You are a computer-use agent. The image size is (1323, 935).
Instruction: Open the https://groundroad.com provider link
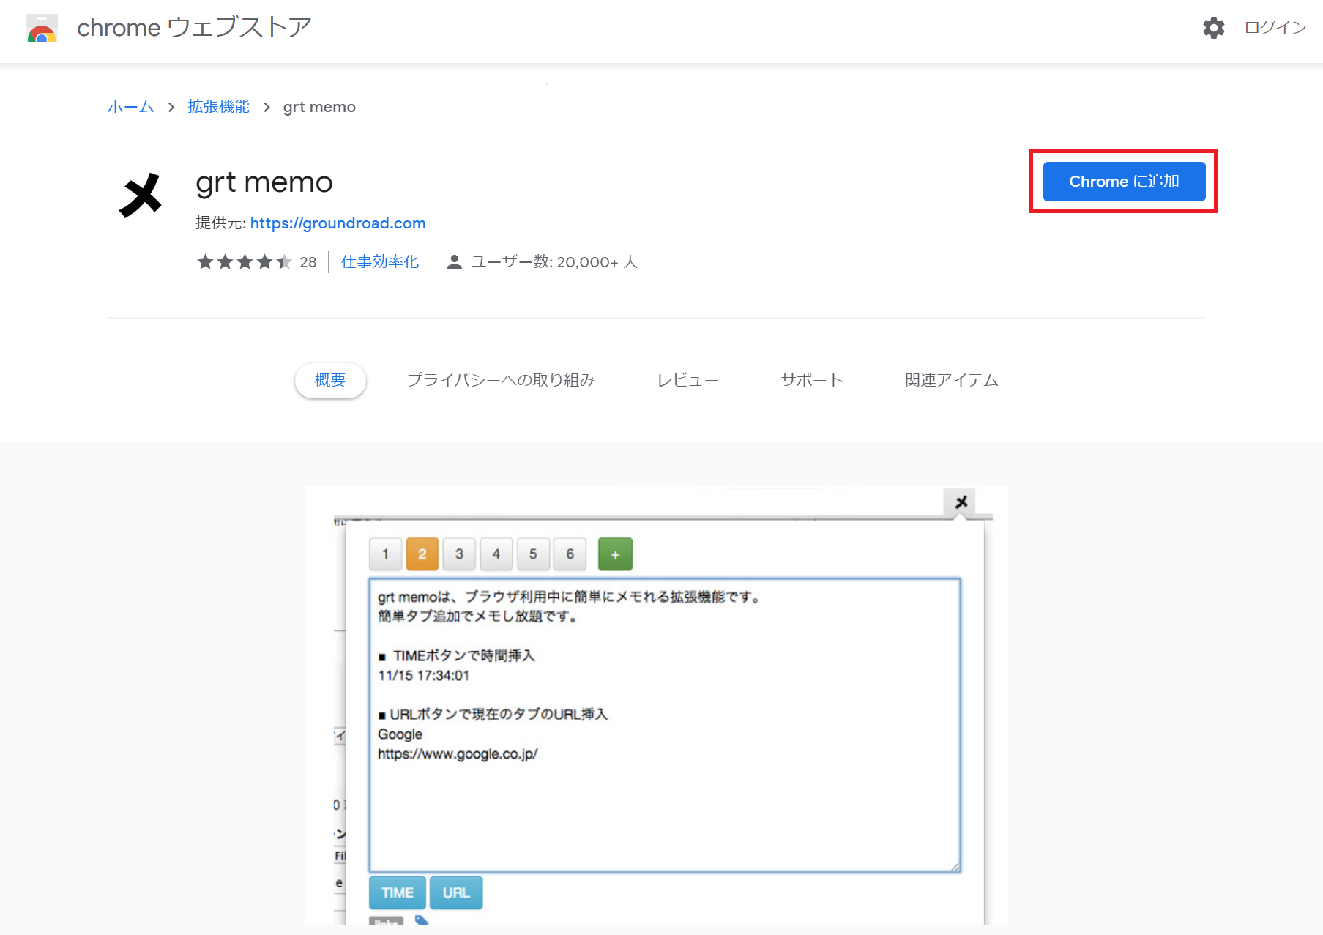[x=338, y=223]
